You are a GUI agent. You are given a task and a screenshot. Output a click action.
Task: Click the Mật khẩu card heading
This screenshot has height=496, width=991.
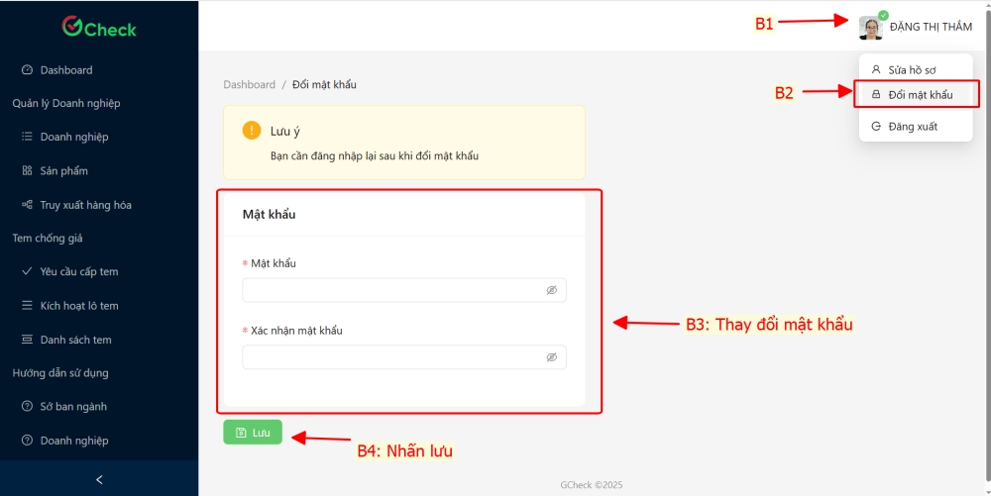[270, 214]
